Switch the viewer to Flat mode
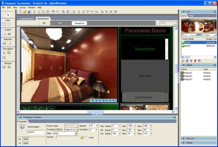 (x=60, y=23)
